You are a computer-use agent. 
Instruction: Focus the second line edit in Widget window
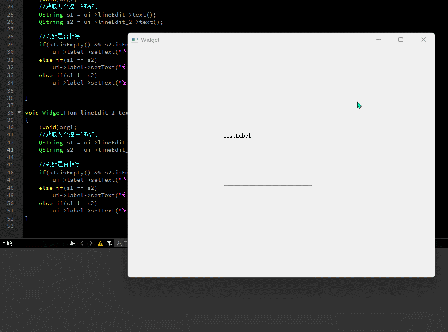tap(268, 181)
